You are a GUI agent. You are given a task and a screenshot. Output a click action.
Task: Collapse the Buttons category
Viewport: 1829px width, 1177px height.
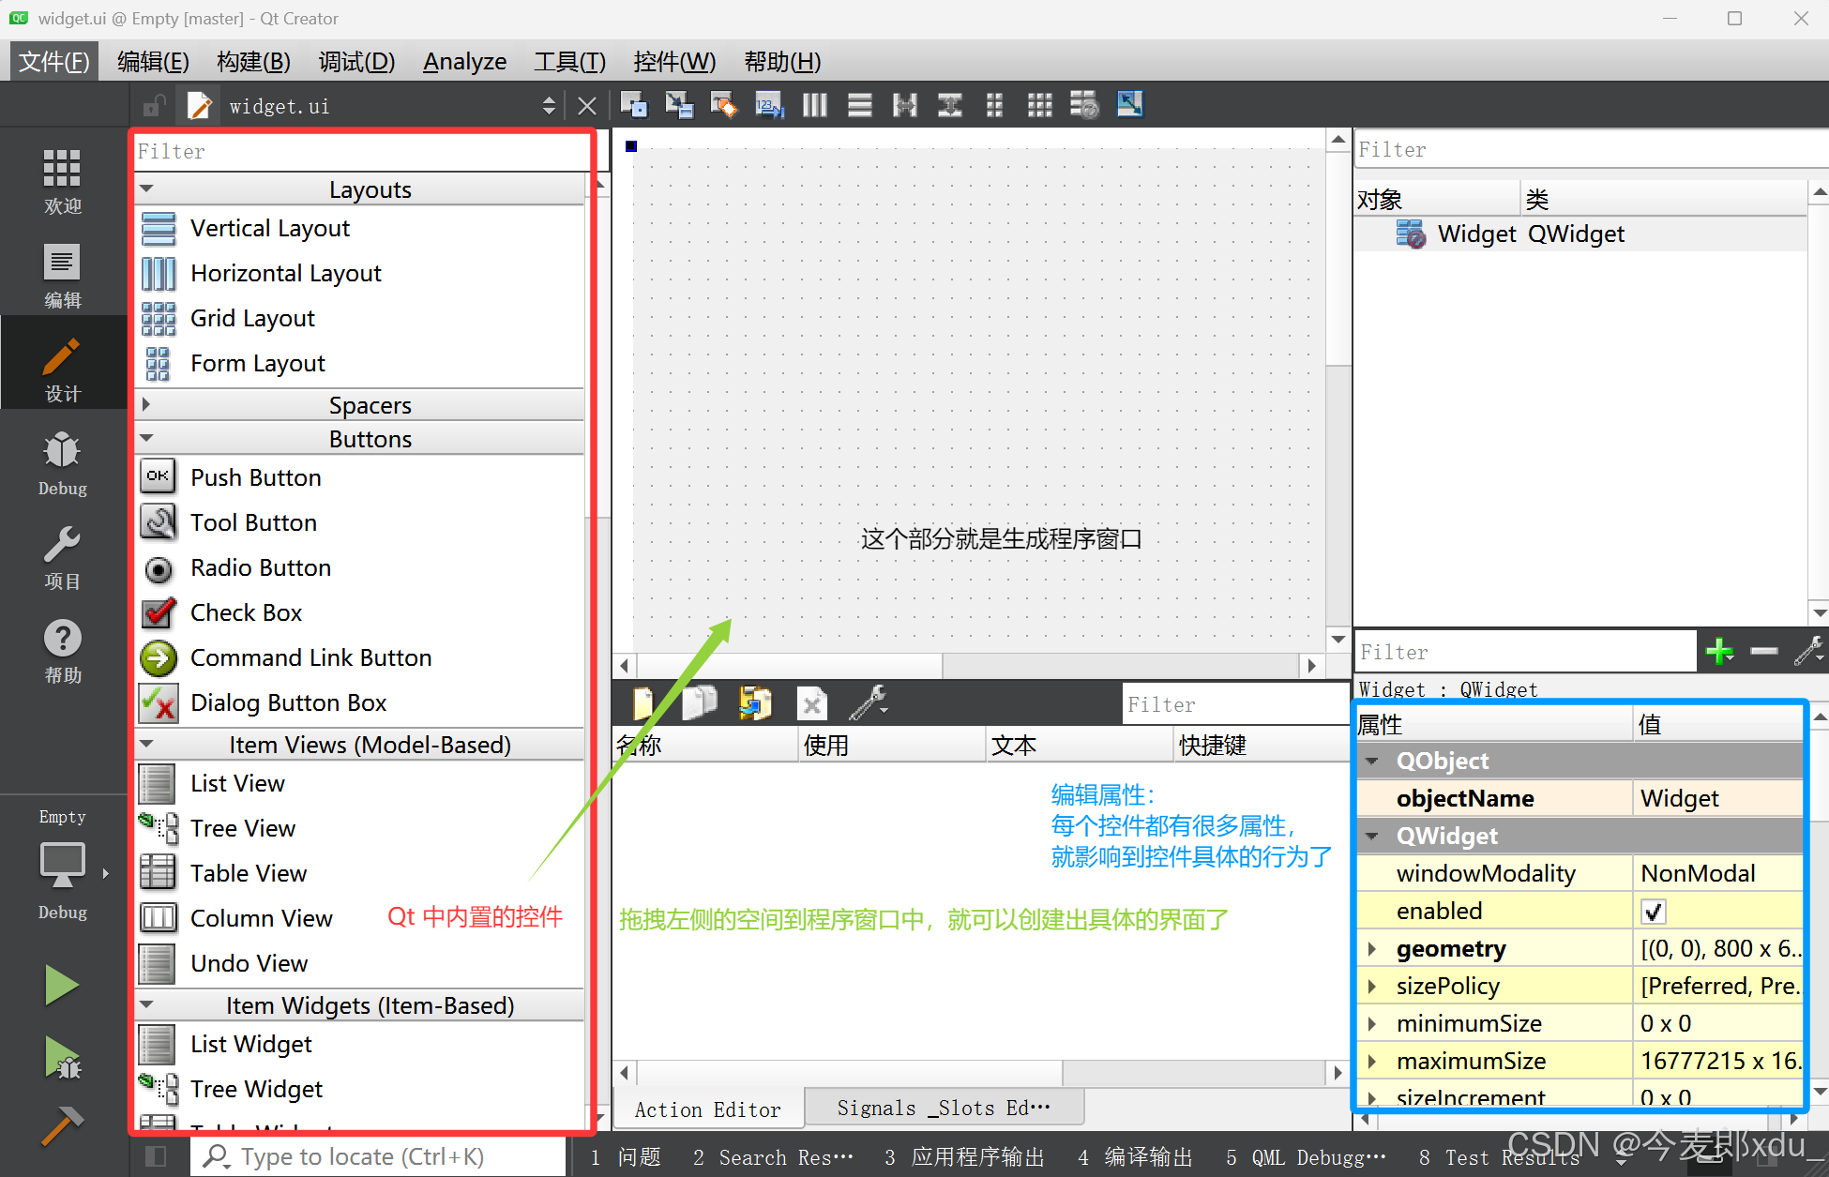(x=146, y=439)
